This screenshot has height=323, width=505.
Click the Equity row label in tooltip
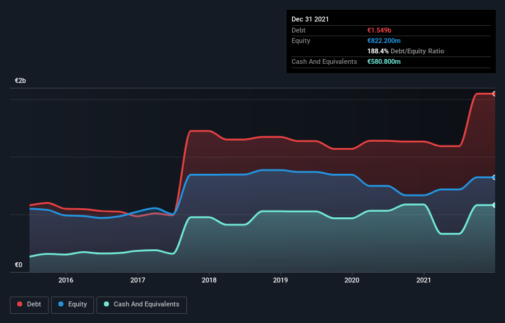(x=301, y=41)
